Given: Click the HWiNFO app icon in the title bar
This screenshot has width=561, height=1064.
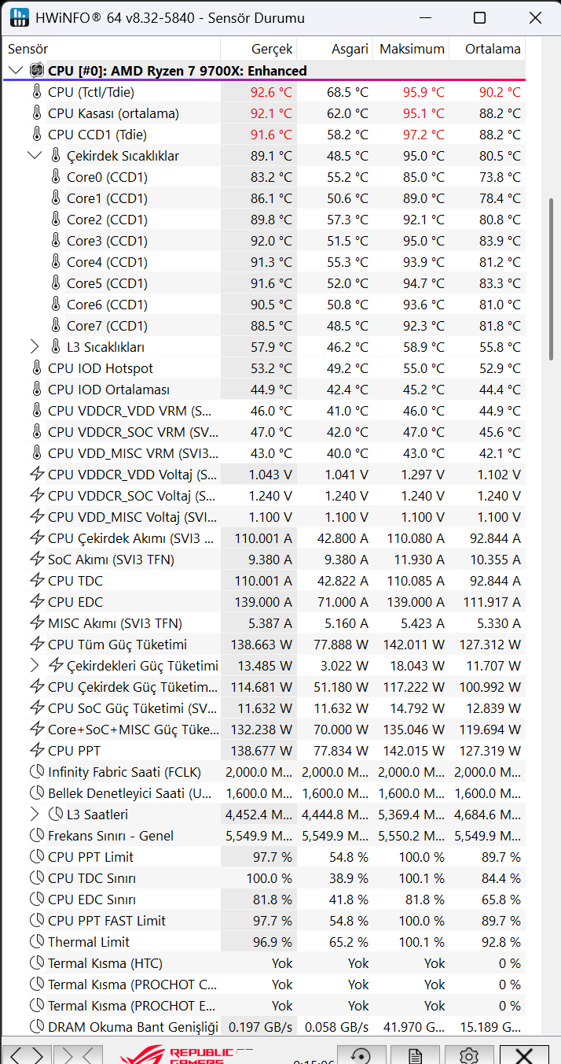Looking at the screenshot, I should tap(19, 17).
